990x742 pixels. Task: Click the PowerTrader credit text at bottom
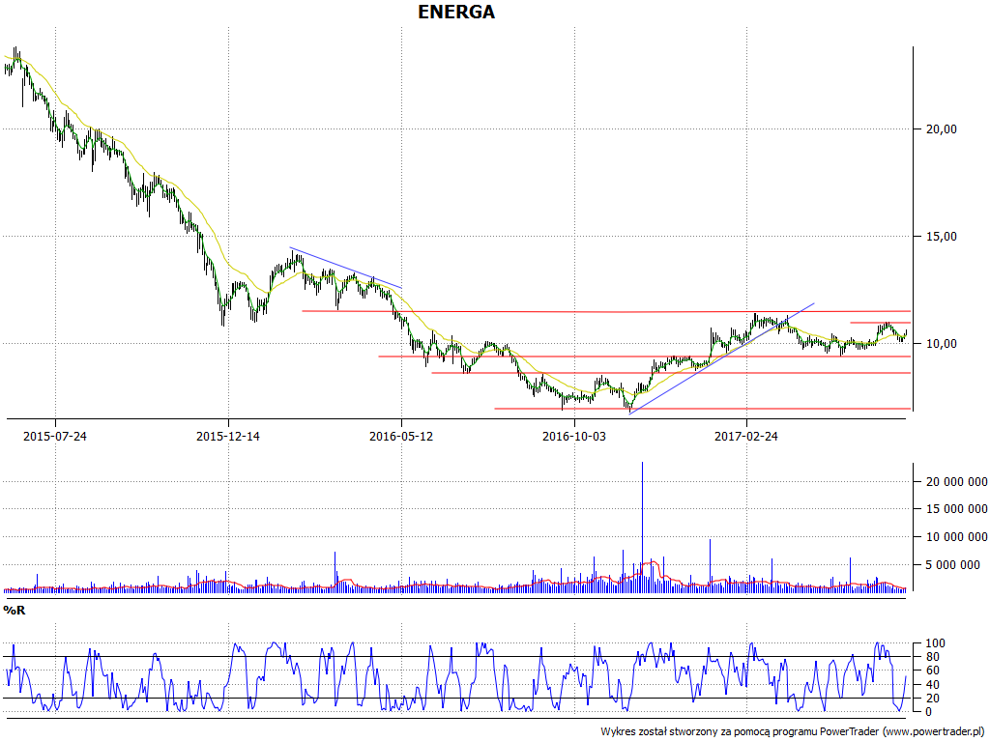click(x=794, y=732)
